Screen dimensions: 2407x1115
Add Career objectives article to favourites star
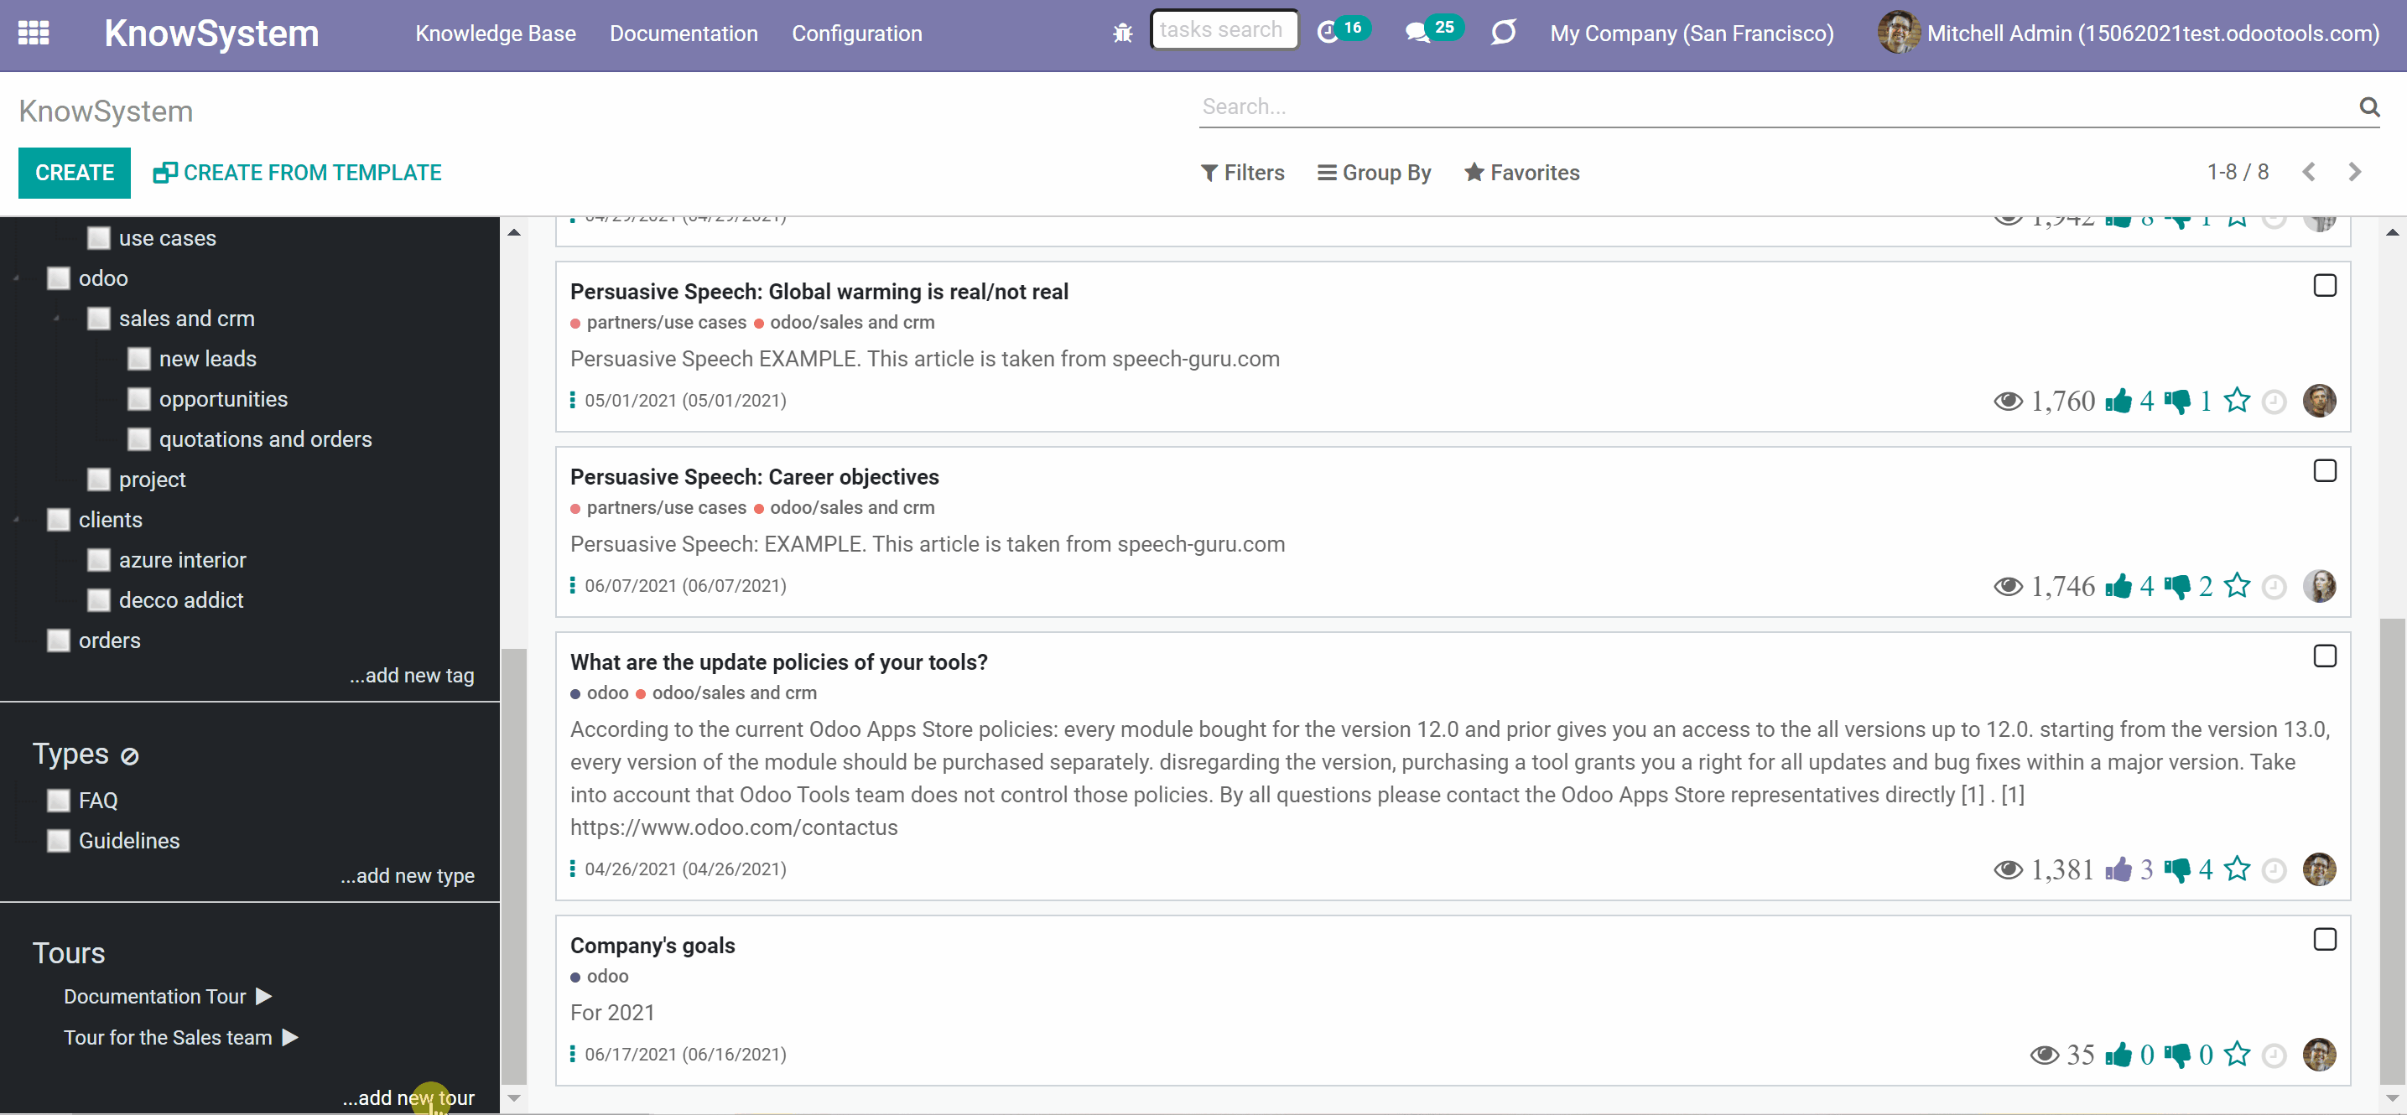[x=2237, y=587]
